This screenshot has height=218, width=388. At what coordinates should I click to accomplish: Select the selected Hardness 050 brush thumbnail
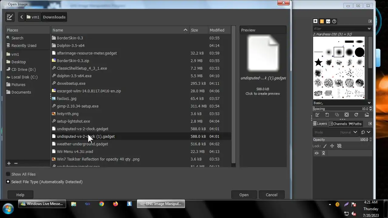click(x=339, y=52)
